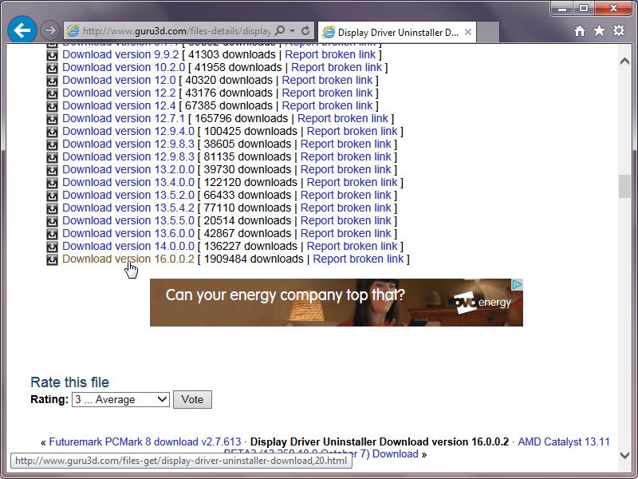Viewport: 638px width, 479px height.
Task: Open the Download version 12.7.1 link
Action: point(124,118)
